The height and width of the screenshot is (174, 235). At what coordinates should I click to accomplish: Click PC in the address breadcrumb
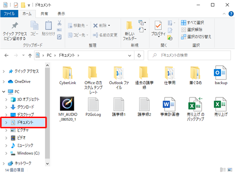[x=49, y=55]
